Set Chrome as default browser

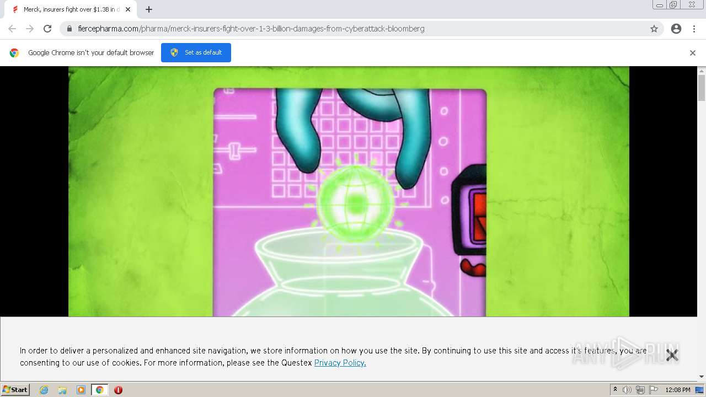pos(196,52)
